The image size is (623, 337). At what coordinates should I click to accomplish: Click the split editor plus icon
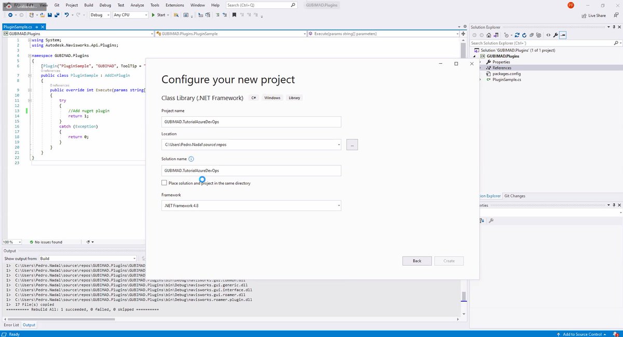click(463, 34)
